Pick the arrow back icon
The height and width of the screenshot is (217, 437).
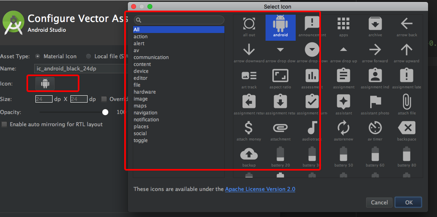coord(406,24)
